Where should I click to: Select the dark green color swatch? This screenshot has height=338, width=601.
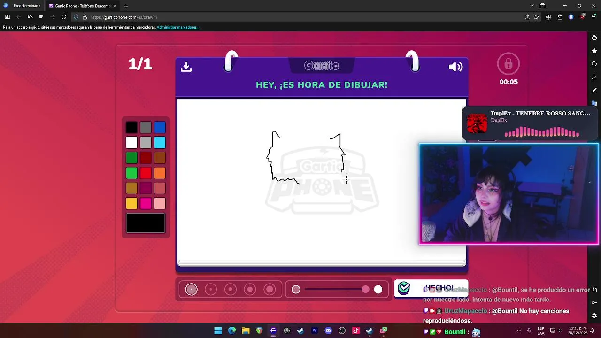[131, 158]
